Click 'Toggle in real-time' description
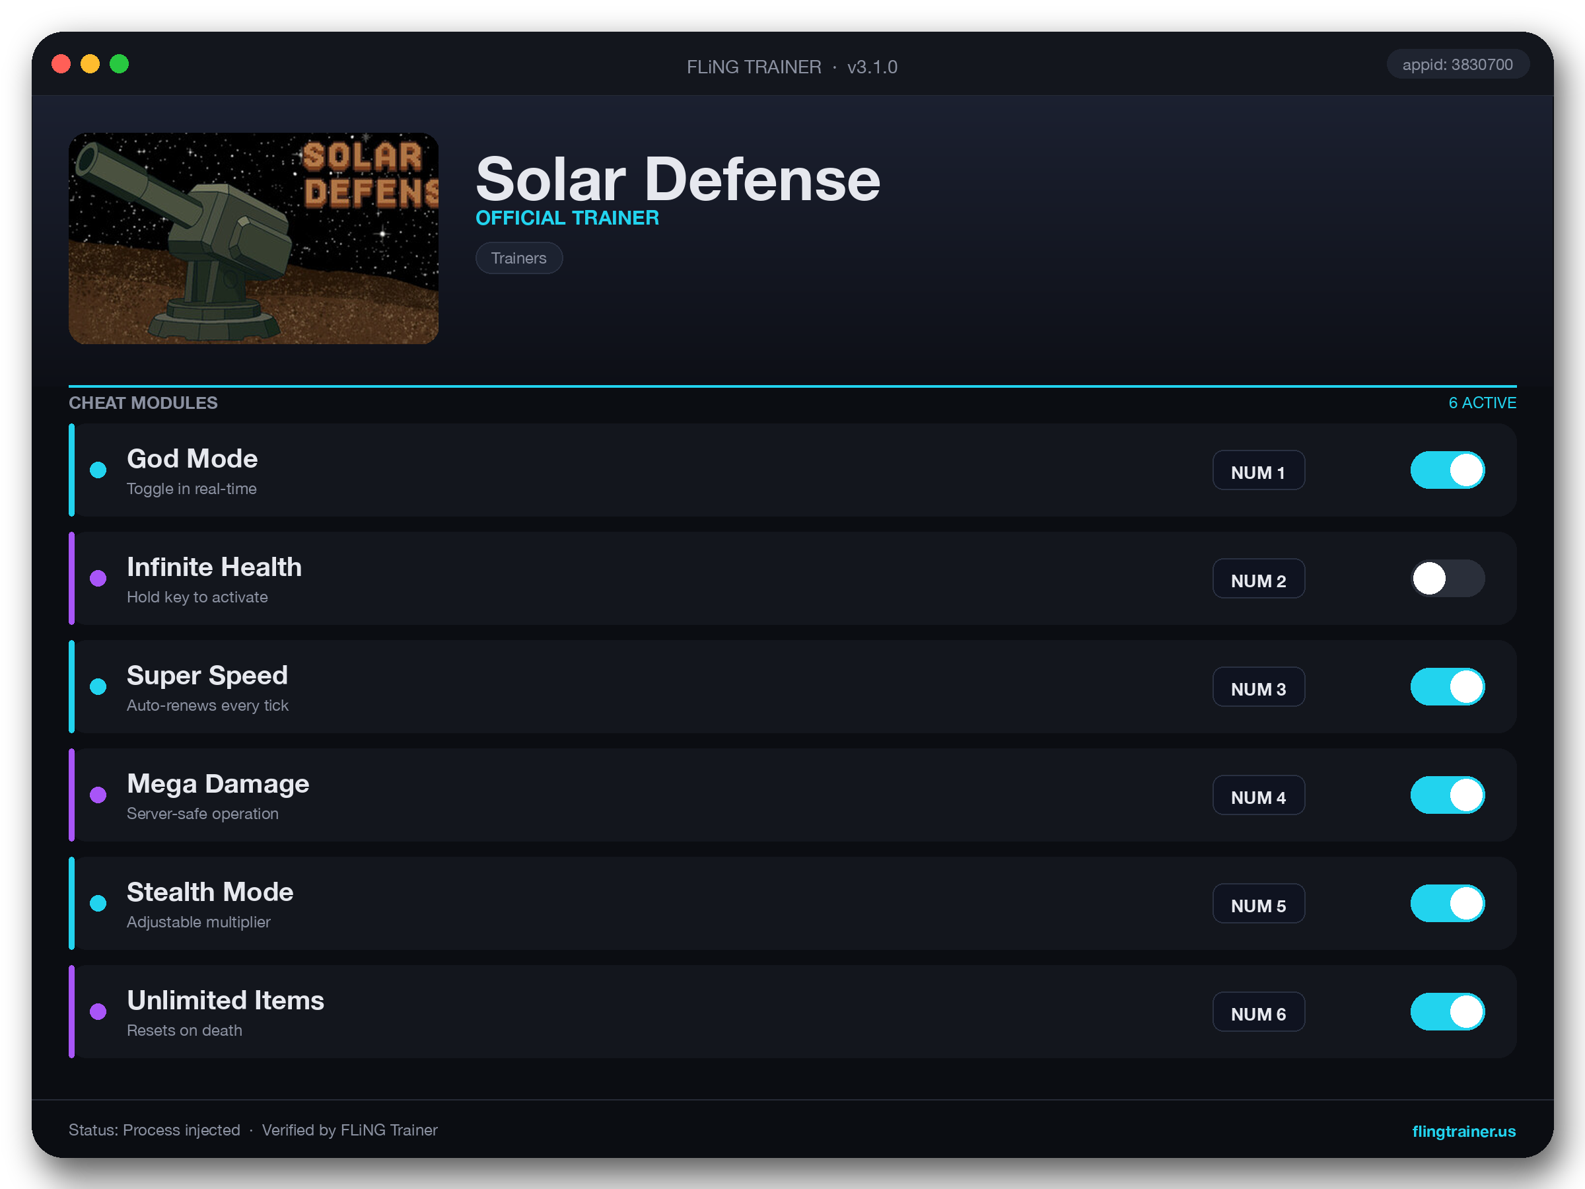Image resolution: width=1585 pixels, height=1189 pixels. click(192, 489)
